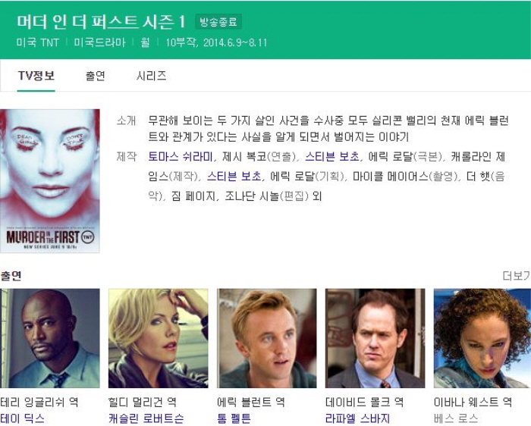Click the 방송종료 status badge
This screenshot has height=426, width=531.
[218, 22]
